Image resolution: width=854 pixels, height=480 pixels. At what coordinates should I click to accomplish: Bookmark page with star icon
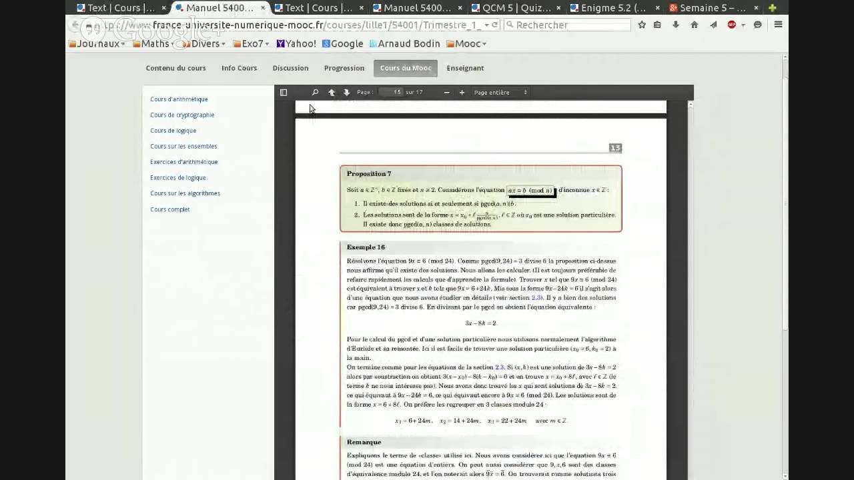642,25
